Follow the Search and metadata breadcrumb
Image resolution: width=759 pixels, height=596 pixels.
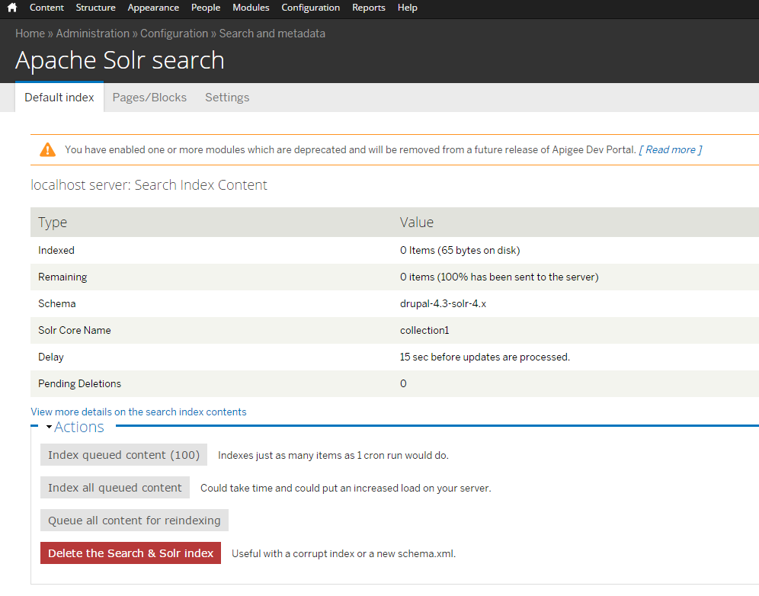coord(272,34)
